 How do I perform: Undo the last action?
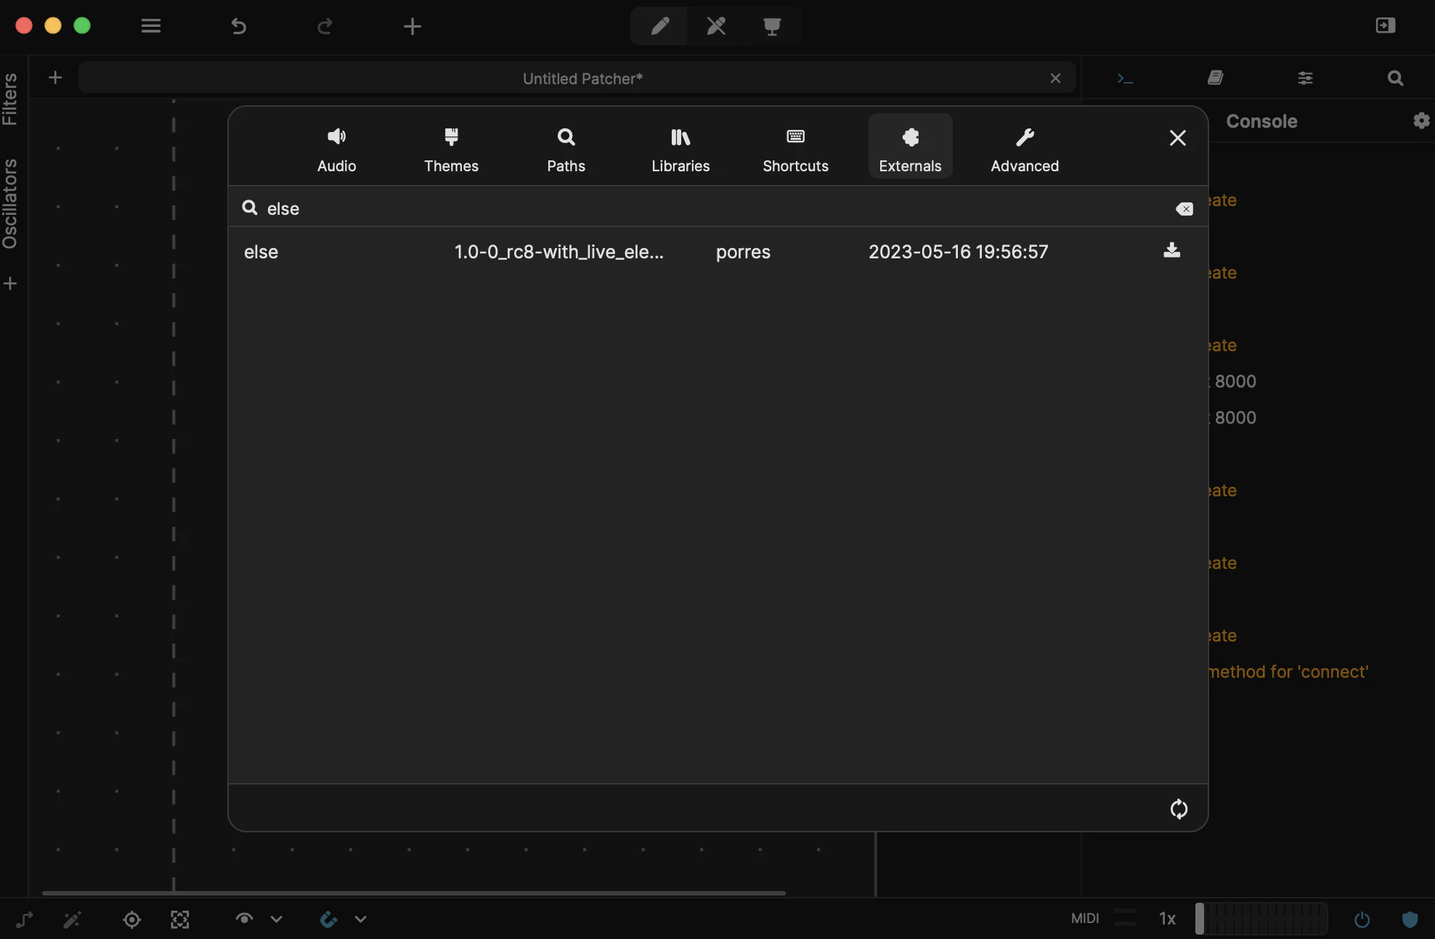pyautogui.click(x=238, y=26)
